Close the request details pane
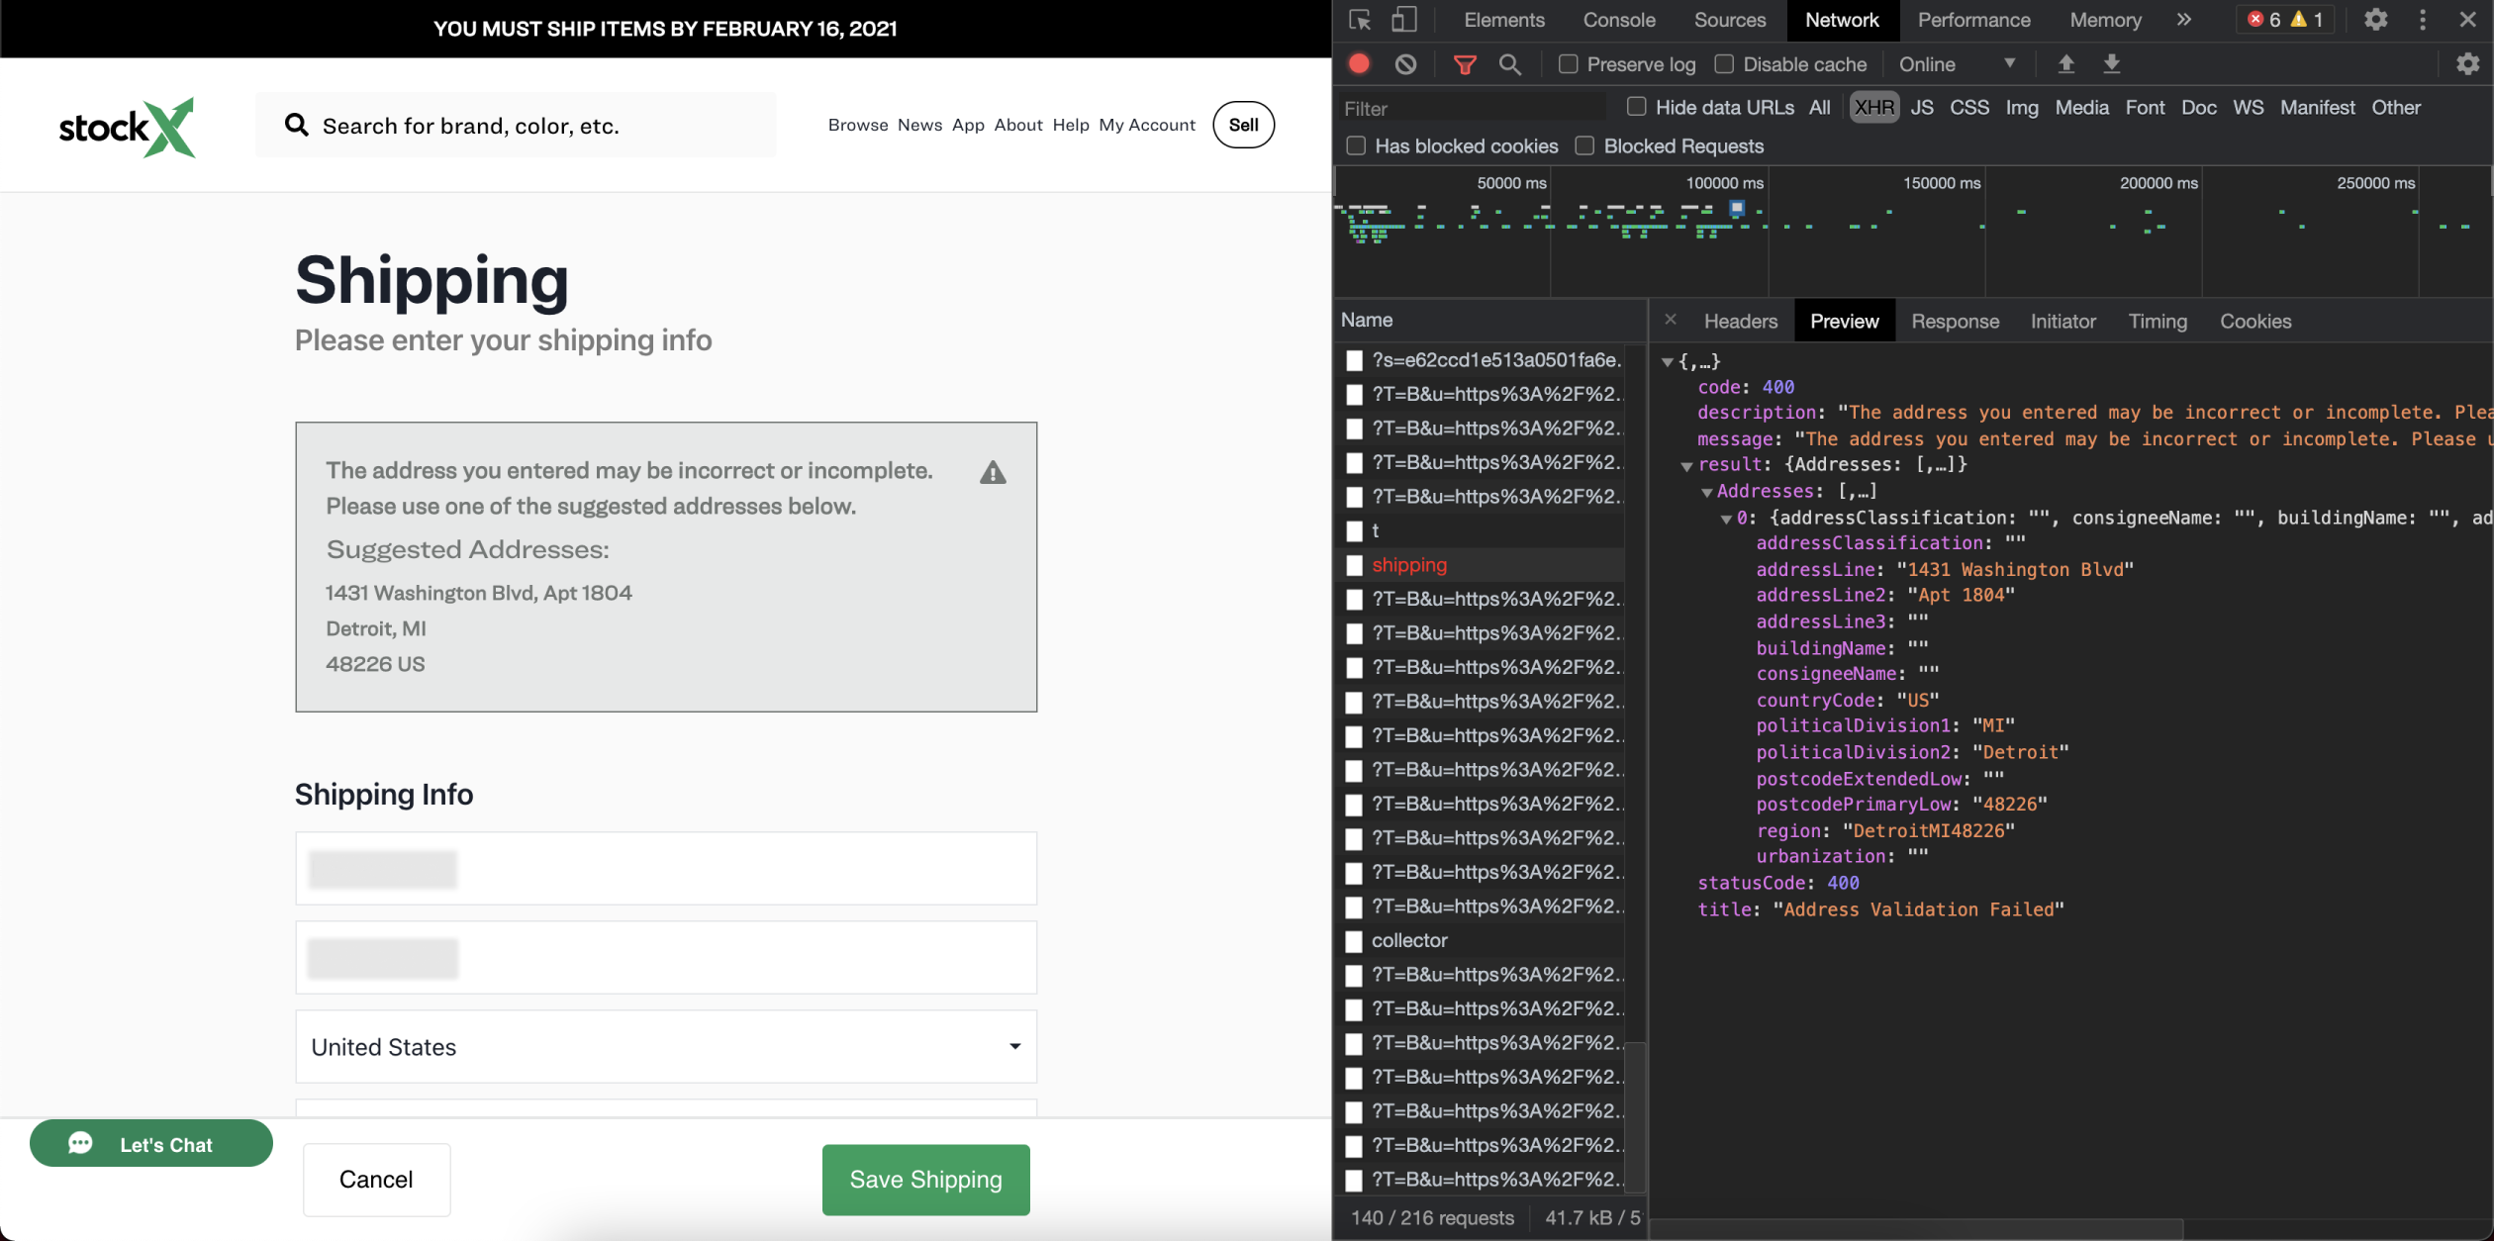Viewport: 2494px width, 1241px height. 1671,320
